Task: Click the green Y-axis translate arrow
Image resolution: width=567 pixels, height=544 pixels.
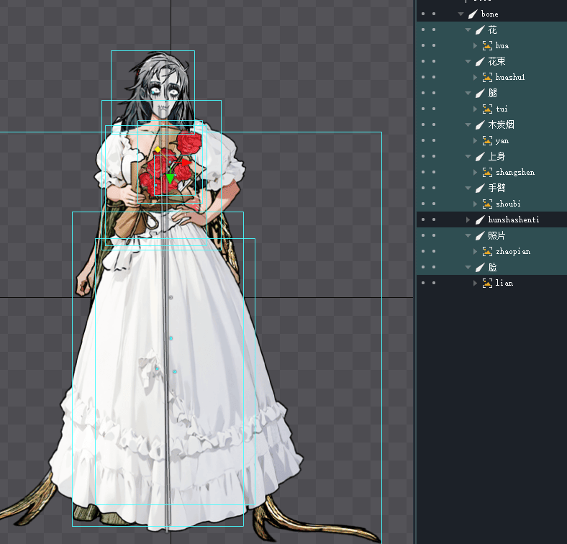Action: click(x=170, y=178)
